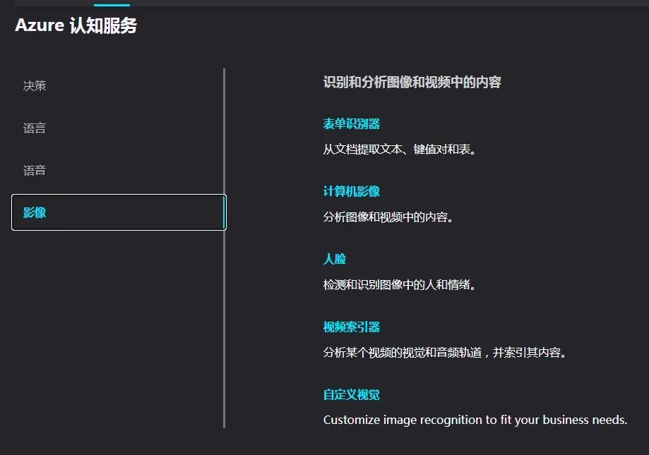Screen dimensions: 649x455
Task: Switch to the 语言 section
Action: [x=34, y=128]
